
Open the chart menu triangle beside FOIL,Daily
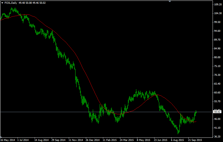point(2,3)
